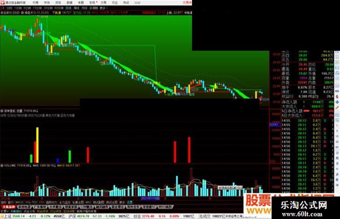Viewport: 340px width, 219px height.
Task: Switch chart to 1分钟 period
Action: click(18, 8)
